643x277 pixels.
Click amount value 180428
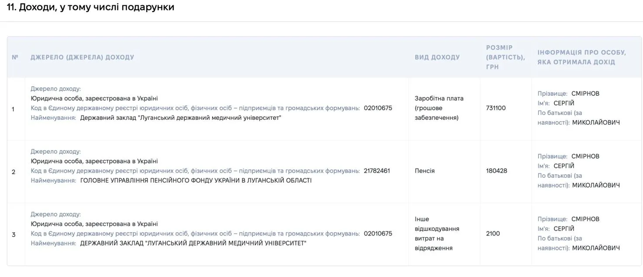[497, 171]
